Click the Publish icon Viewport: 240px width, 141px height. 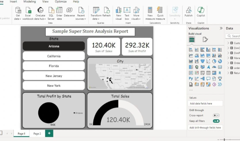coord(188,10)
